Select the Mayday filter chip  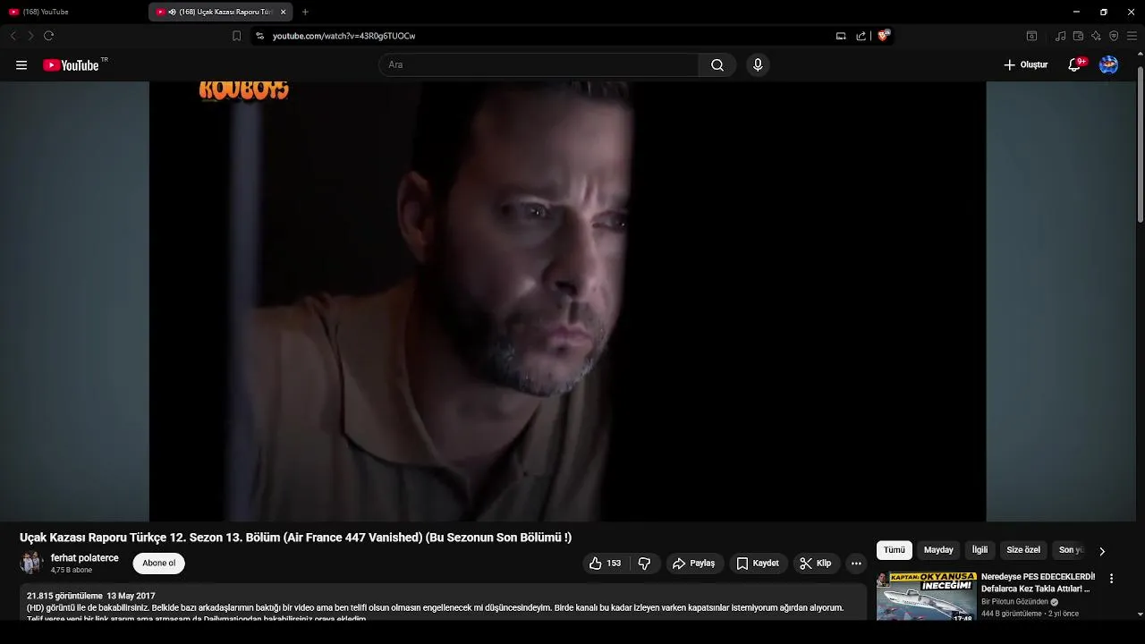pyautogui.click(x=938, y=550)
